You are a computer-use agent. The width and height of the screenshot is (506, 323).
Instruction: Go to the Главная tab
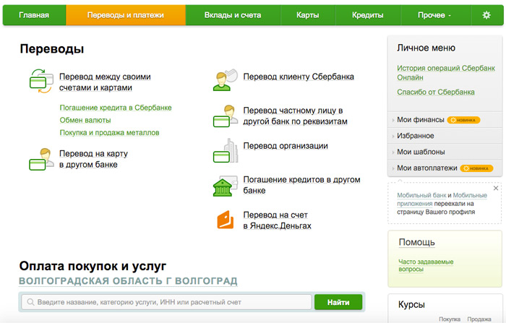point(34,15)
